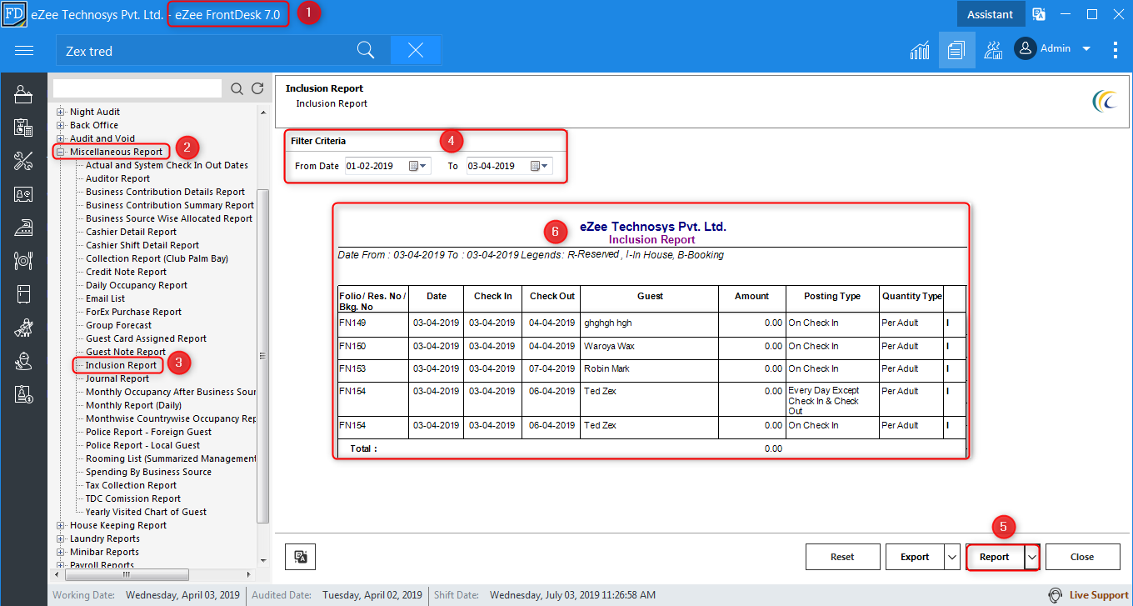Select Inclusion Report in tree
Viewport: 1133px width, 606px height.
121,365
